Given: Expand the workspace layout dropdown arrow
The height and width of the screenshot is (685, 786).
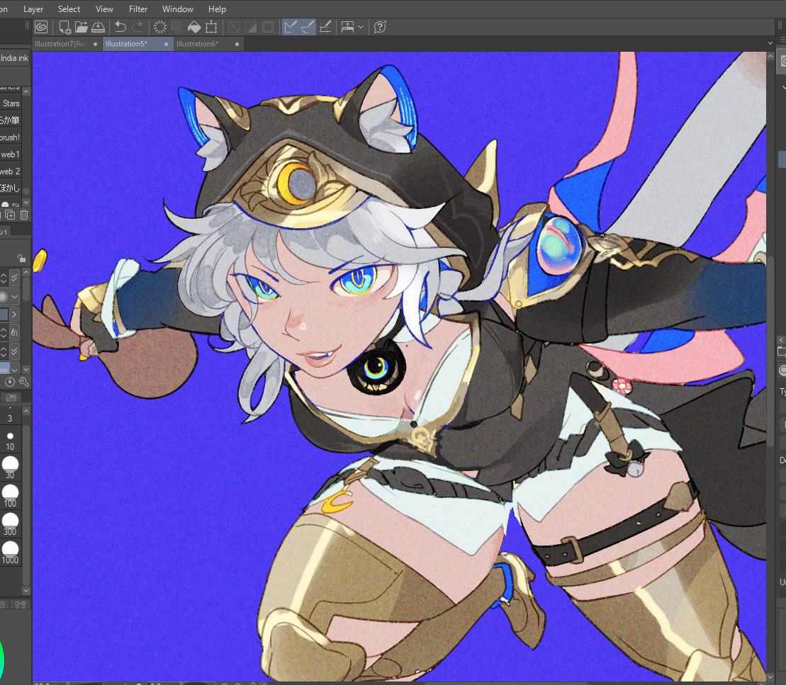Looking at the screenshot, I should click(361, 27).
